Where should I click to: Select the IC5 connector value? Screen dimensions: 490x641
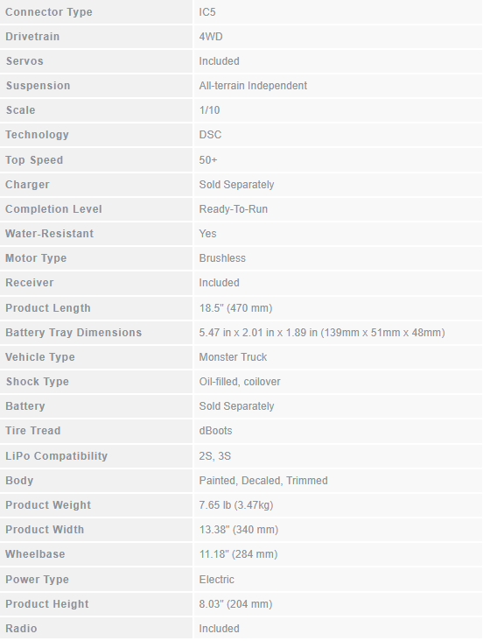coord(207,12)
